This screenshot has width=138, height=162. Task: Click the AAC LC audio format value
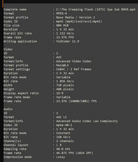tap(62, 117)
